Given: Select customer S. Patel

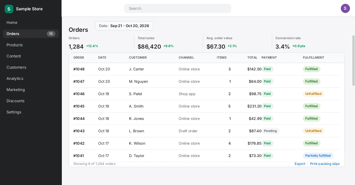Looking at the screenshot, I should pyautogui.click(x=135, y=94).
